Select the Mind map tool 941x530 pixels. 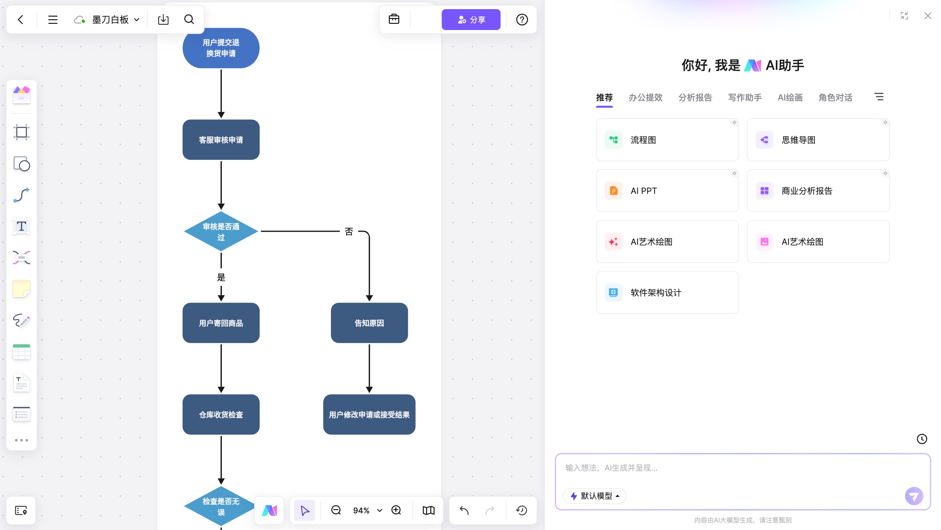[21, 257]
